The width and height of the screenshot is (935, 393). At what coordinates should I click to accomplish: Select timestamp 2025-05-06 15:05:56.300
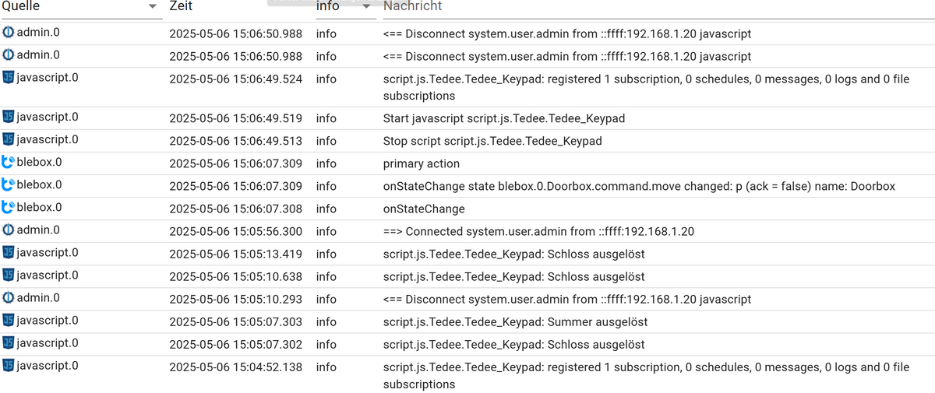point(235,231)
